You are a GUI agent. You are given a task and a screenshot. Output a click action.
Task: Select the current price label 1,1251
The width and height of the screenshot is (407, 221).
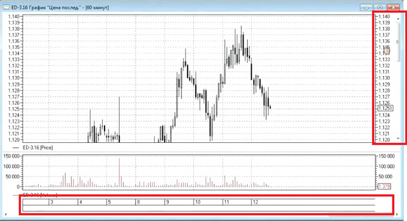(385, 108)
